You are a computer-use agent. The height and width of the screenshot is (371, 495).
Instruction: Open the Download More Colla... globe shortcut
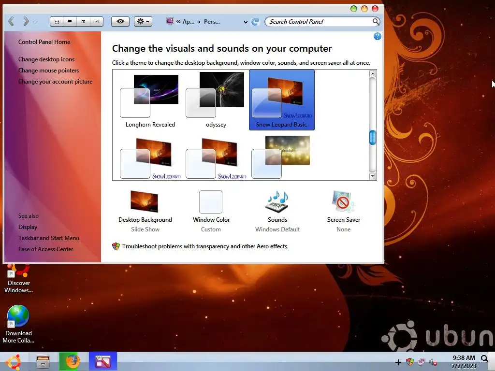(x=18, y=324)
